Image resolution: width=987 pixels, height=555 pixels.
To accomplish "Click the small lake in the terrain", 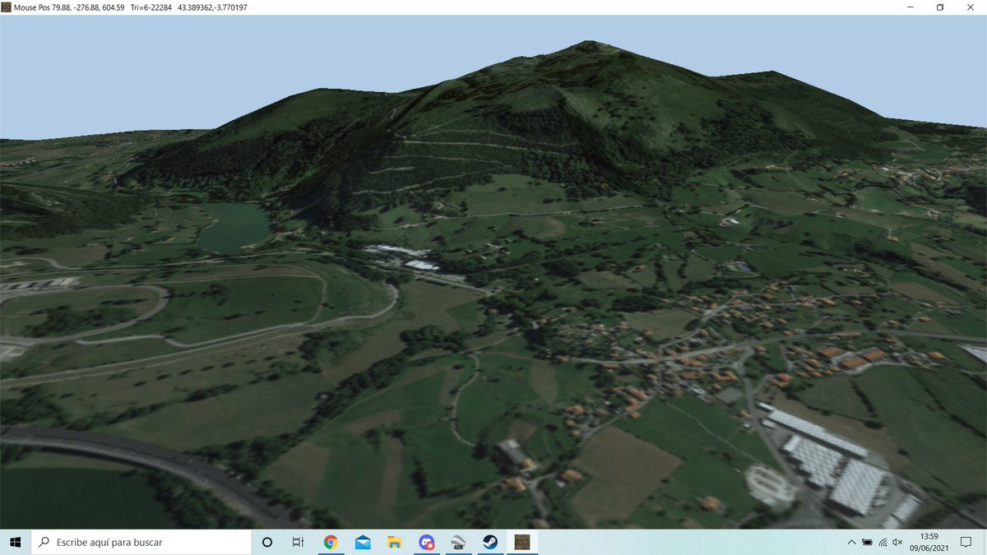I will [x=234, y=226].
